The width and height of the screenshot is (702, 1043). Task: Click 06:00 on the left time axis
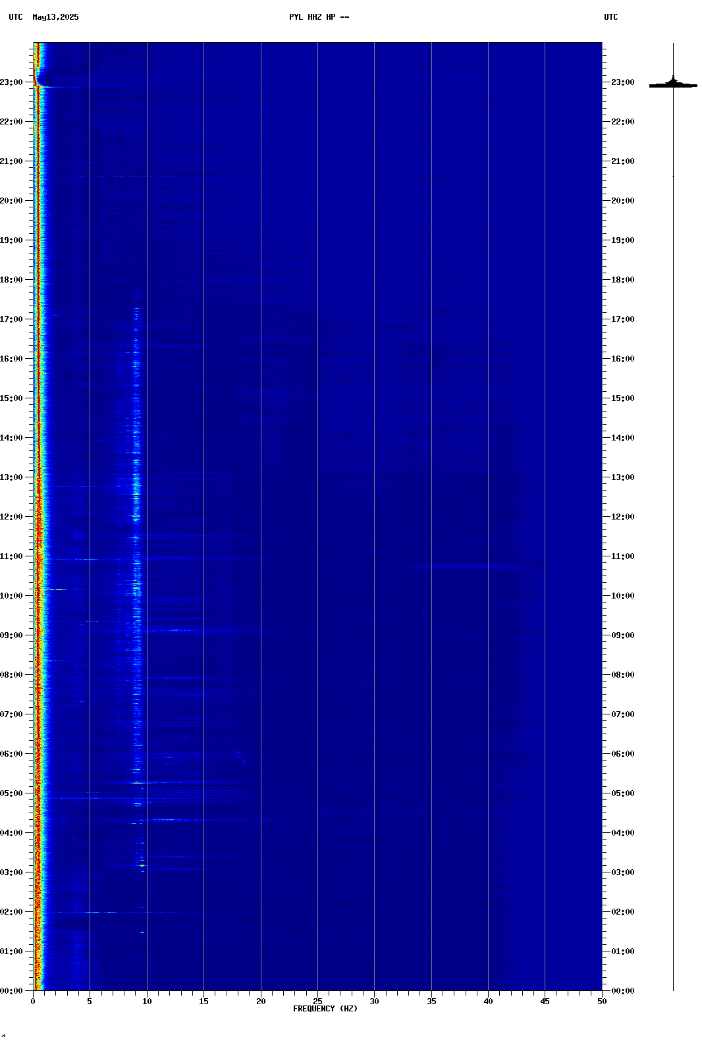pos(11,754)
